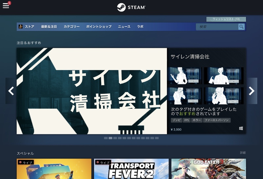This screenshot has height=179, width=263.
Task: Click the search magnifier button
Action: pos(241,27)
